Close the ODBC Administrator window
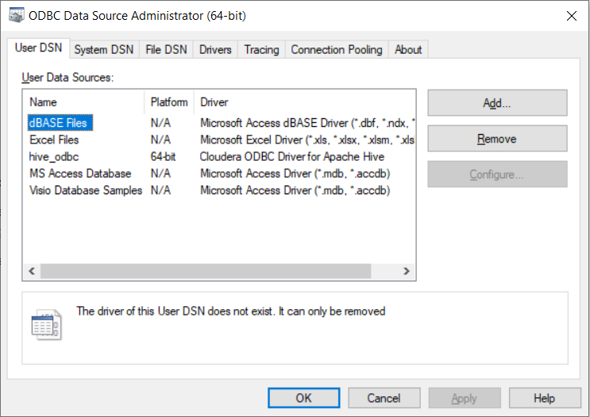Screen dimensions: 590x417 [x=572, y=16]
